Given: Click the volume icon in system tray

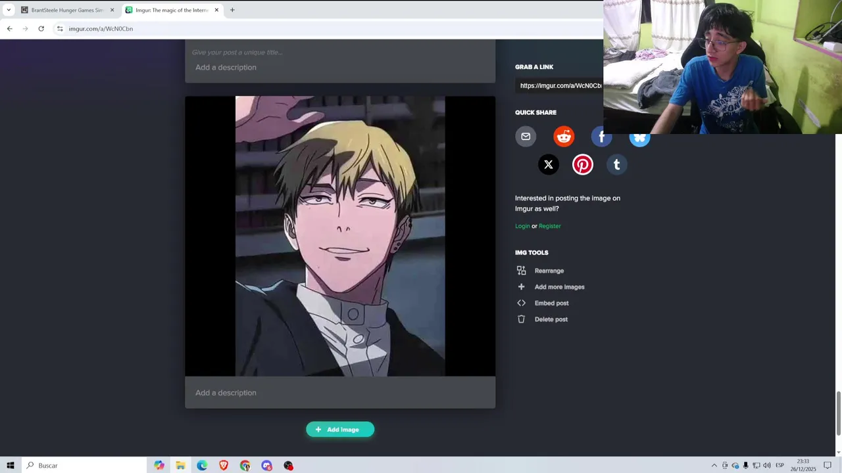Looking at the screenshot, I should click(x=767, y=465).
